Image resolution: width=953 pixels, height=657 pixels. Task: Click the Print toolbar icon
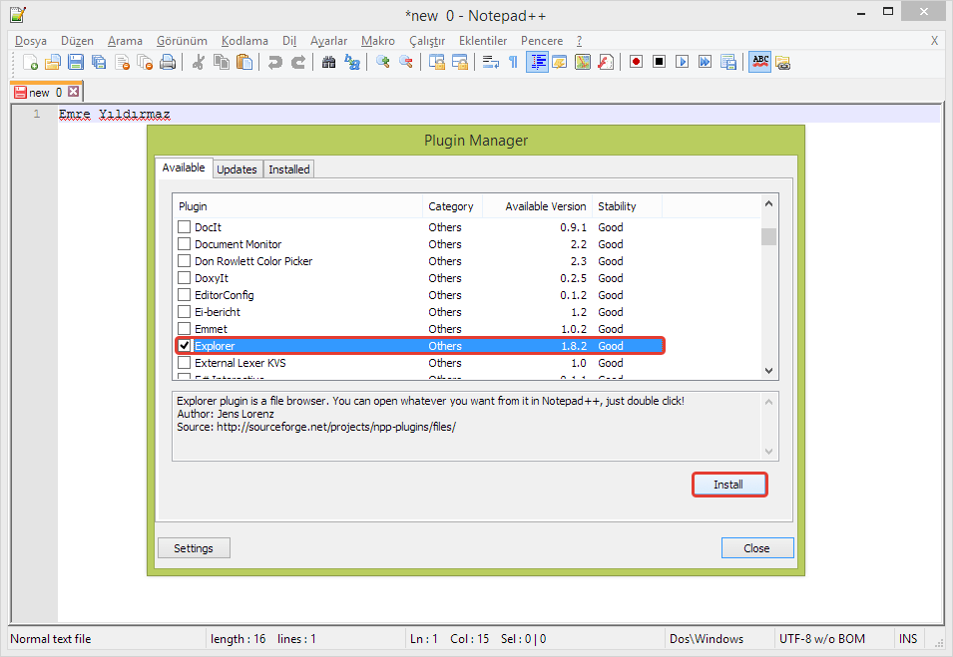coord(168,62)
